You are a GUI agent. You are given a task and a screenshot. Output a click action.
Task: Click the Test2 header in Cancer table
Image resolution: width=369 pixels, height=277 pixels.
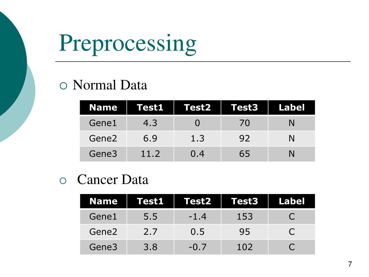pyautogui.click(x=197, y=201)
